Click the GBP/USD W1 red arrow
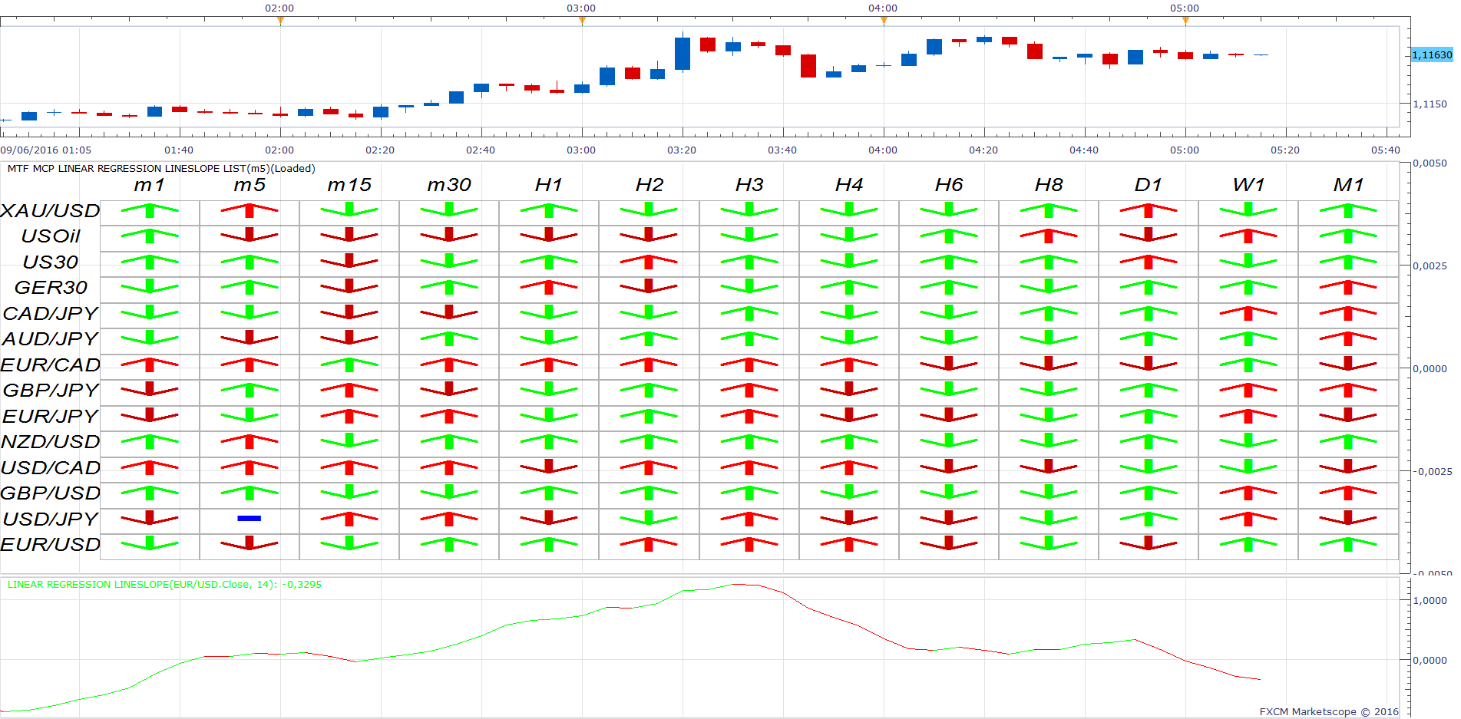Viewport: 1461px width, 719px height. coord(1248,493)
